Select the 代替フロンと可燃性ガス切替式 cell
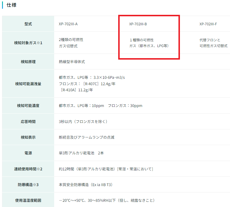230x207 pixels. pyautogui.click(x=213, y=43)
